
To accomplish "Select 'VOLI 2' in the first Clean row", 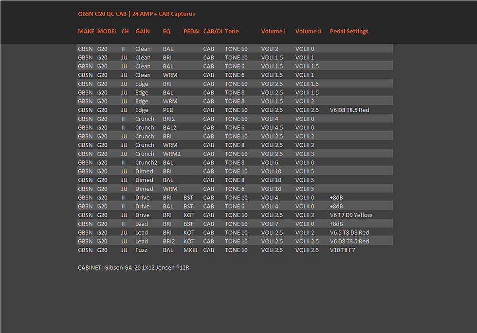I will coord(270,49).
